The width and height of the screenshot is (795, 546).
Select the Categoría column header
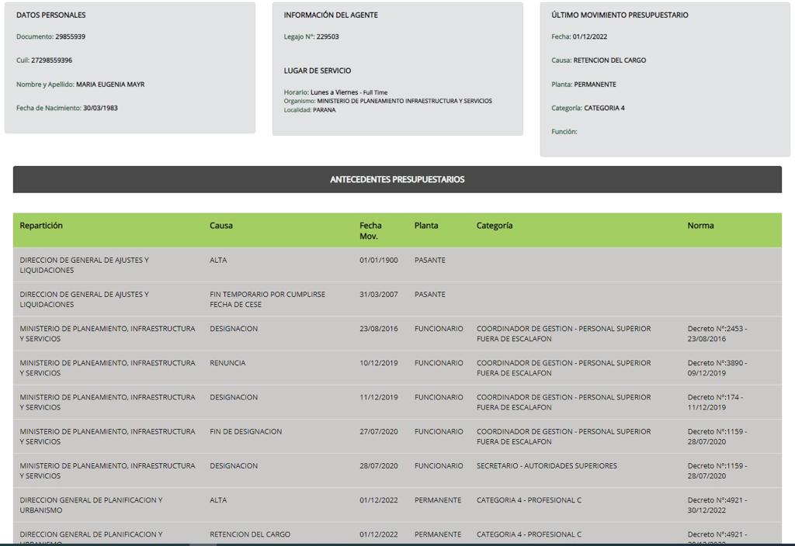[x=494, y=226]
